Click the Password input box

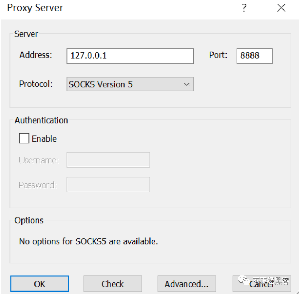108,185
